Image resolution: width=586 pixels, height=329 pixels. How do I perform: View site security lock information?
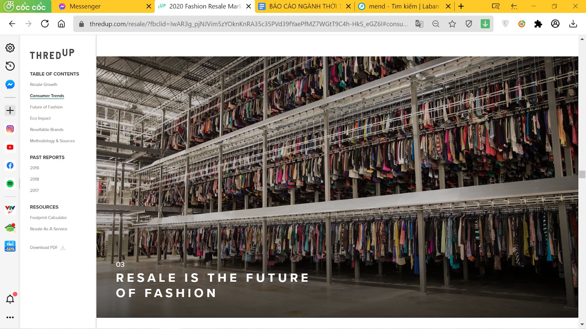tap(81, 24)
